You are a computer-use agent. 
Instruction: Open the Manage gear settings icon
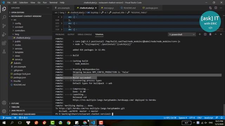click(4, 111)
